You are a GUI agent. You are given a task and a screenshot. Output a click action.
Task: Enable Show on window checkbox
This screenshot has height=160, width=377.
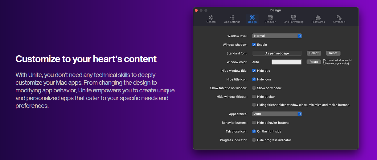click(254, 88)
